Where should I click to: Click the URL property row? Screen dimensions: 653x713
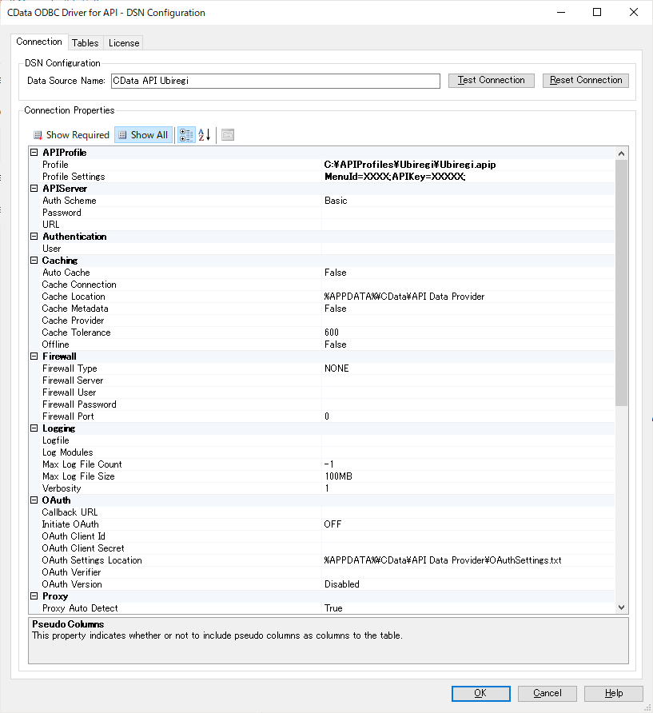[321, 225]
